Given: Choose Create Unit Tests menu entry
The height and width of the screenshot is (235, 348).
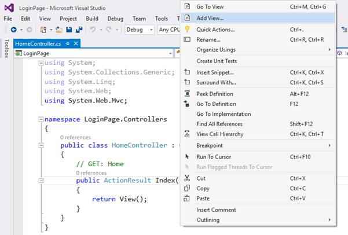Looking at the screenshot, I should coord(258,61).
